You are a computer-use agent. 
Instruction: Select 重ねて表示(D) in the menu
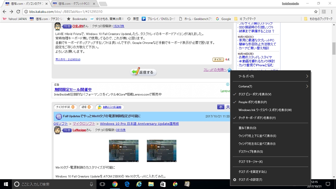[x=270, y=128]
